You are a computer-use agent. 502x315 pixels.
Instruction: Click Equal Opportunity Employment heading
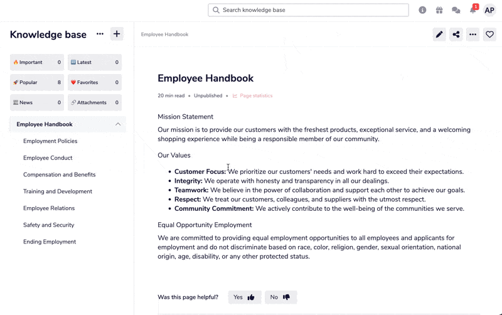pos(205,225)
